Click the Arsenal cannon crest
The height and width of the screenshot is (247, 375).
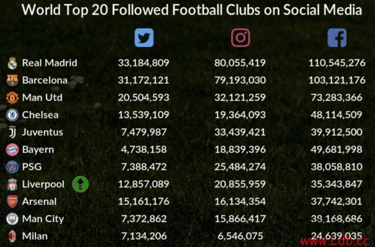click(12, 201)
